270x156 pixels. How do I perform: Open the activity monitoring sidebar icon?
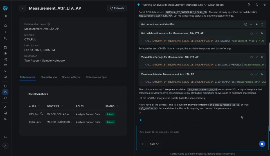tap(5, 71)
